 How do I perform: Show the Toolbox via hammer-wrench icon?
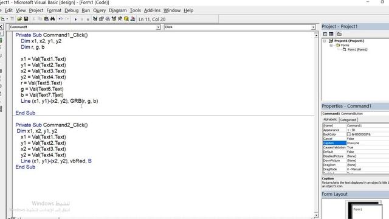(120, 19)
